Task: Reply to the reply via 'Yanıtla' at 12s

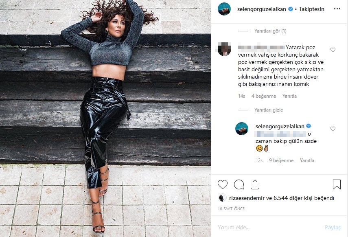Action: (x=307, y=160)
